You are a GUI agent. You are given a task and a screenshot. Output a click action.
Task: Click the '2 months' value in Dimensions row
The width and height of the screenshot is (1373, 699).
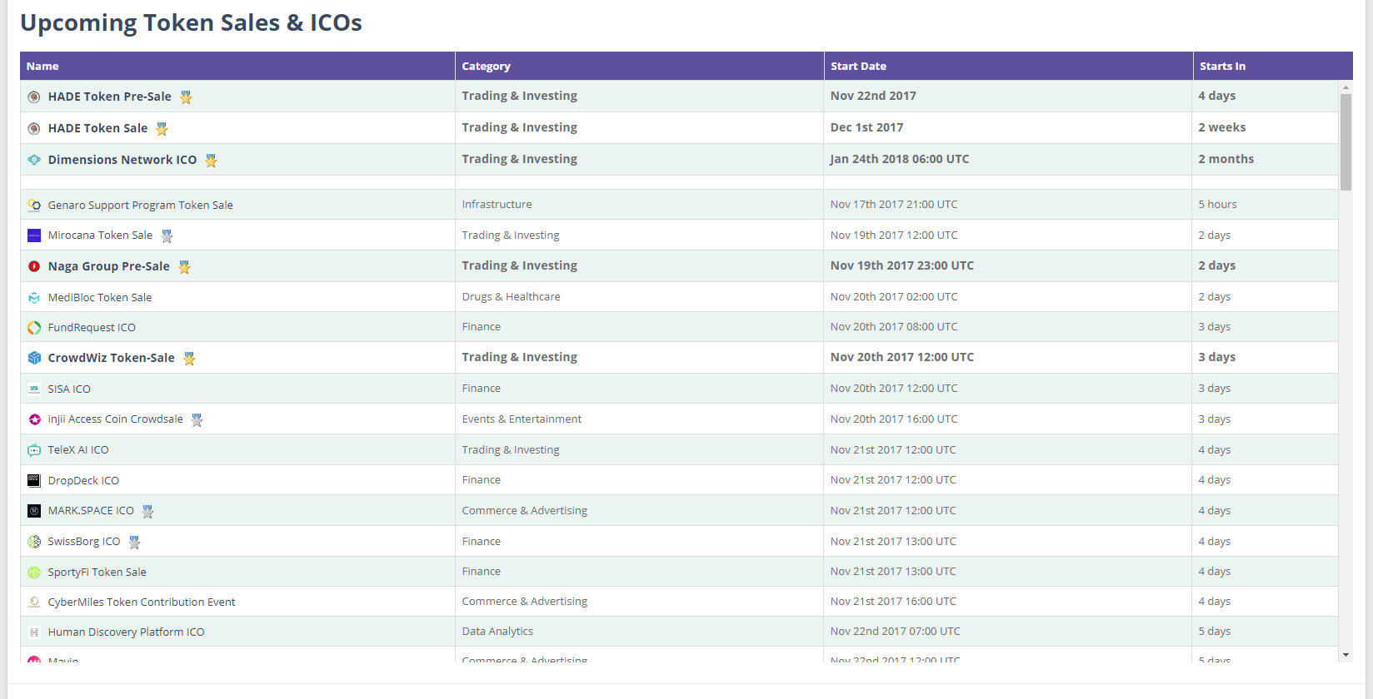(x=1226, y=159)
